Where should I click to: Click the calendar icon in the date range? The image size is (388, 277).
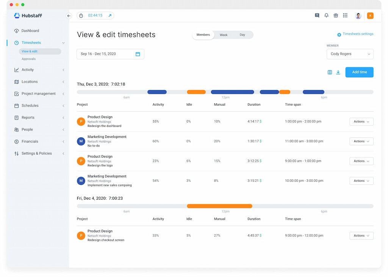138,54
